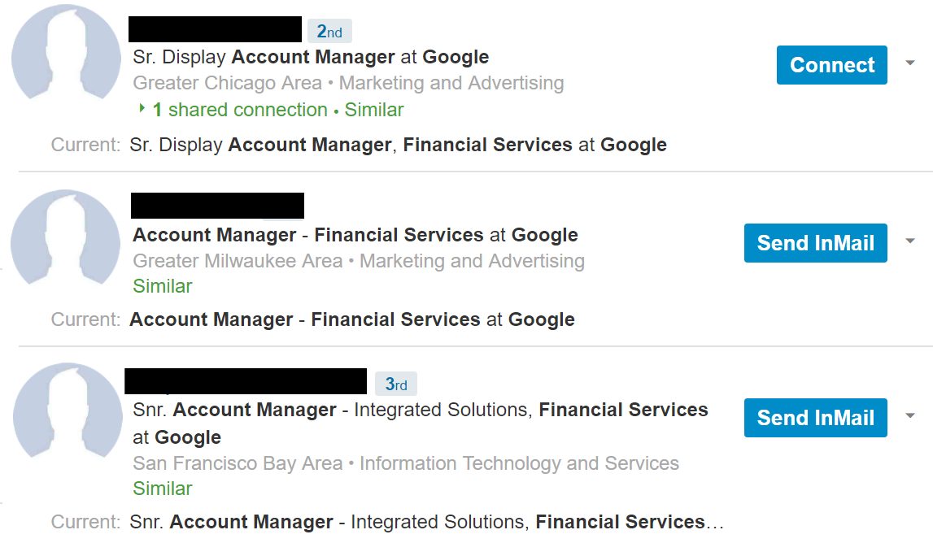The height and width of the screenshot is (543, 933).
Task: Open profile photo of Snr. Account Manager
Action: tap(68, 411)
